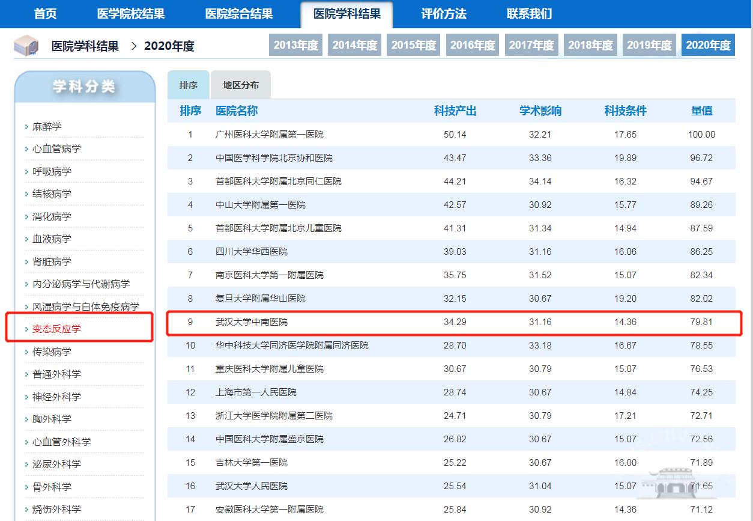This screenshot has width=753, height=521.
Task: Open the 首页 navigation tab
Action: 46,14
